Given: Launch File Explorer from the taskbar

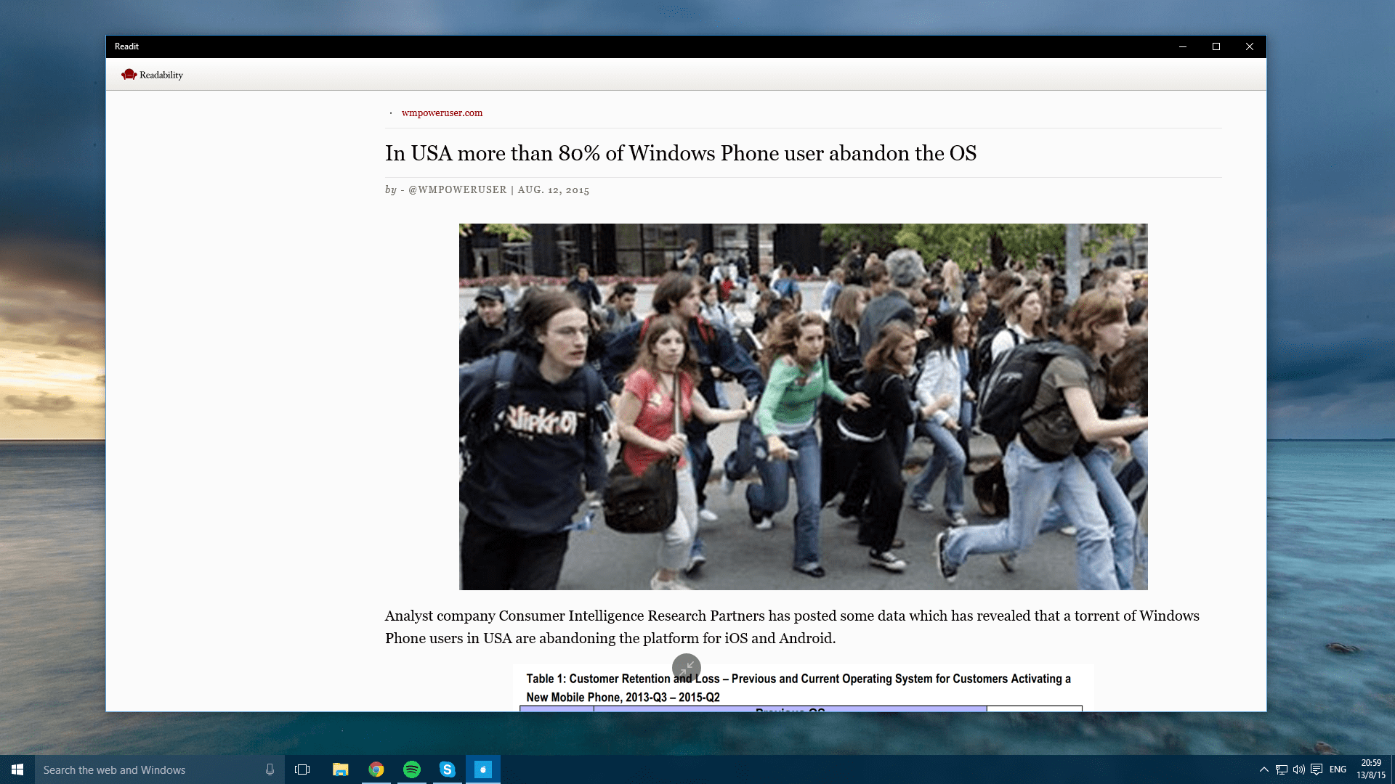Looking at the screenshot, I should tap(340, 769).
